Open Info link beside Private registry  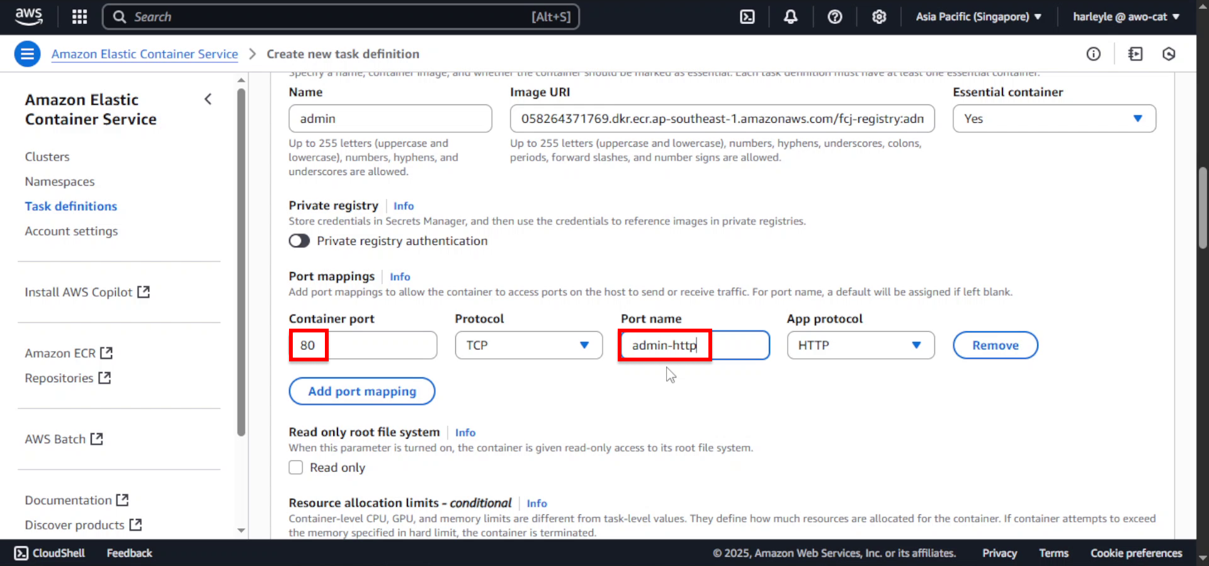click(404, 206)
